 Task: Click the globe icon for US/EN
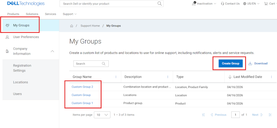pos(245,4)
